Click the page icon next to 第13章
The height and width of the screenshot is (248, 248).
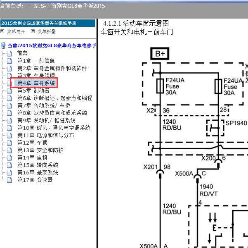(9, 150)
